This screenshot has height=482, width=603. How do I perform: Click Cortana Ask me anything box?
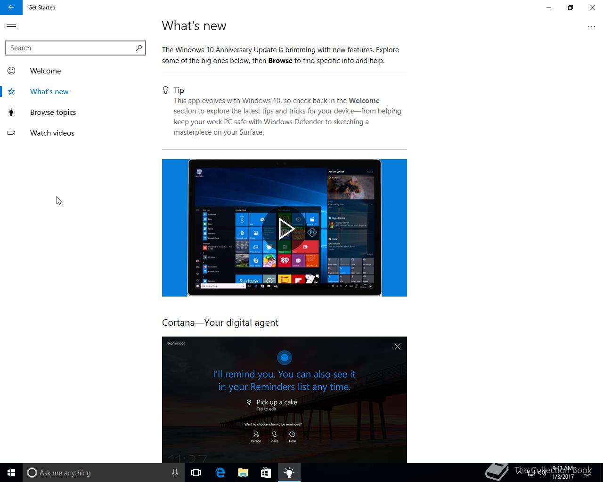tap(103, 473)
